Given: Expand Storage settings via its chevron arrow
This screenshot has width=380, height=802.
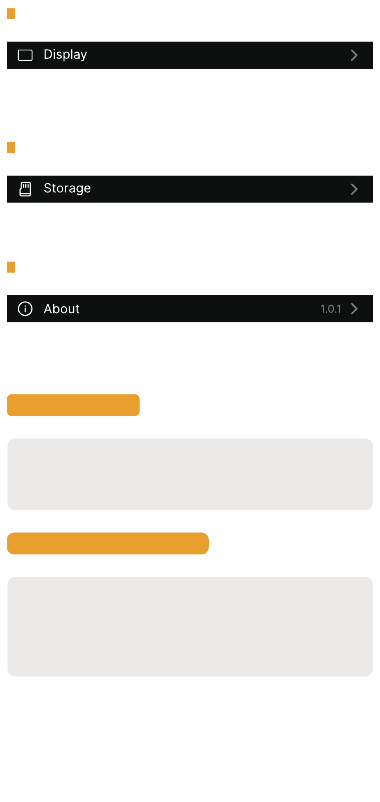Looking at the screenshot, I should pos(354,189).
